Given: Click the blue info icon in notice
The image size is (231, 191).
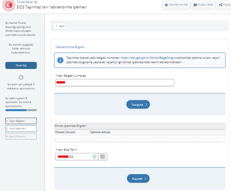Looking at the screenshot, I should [60, 60].
